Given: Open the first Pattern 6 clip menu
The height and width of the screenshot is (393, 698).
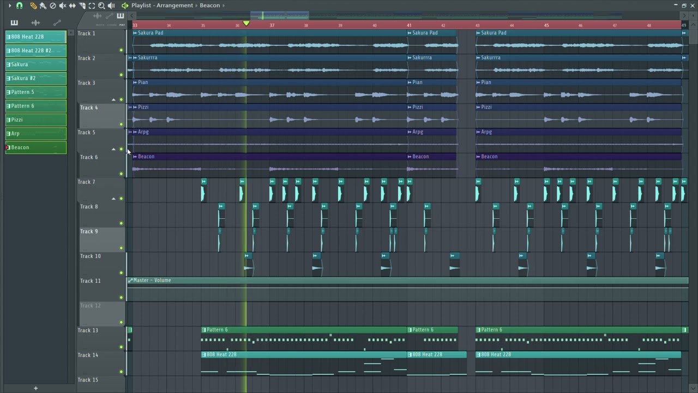Looking at the screenshot, I should pos(204,330).
